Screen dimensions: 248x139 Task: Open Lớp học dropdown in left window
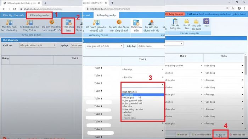click(x=76, y=46)
